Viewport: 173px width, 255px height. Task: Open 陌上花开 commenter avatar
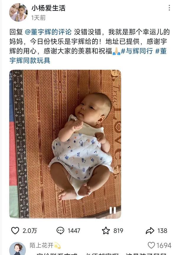pyautogui.click(x=17, y=249)
